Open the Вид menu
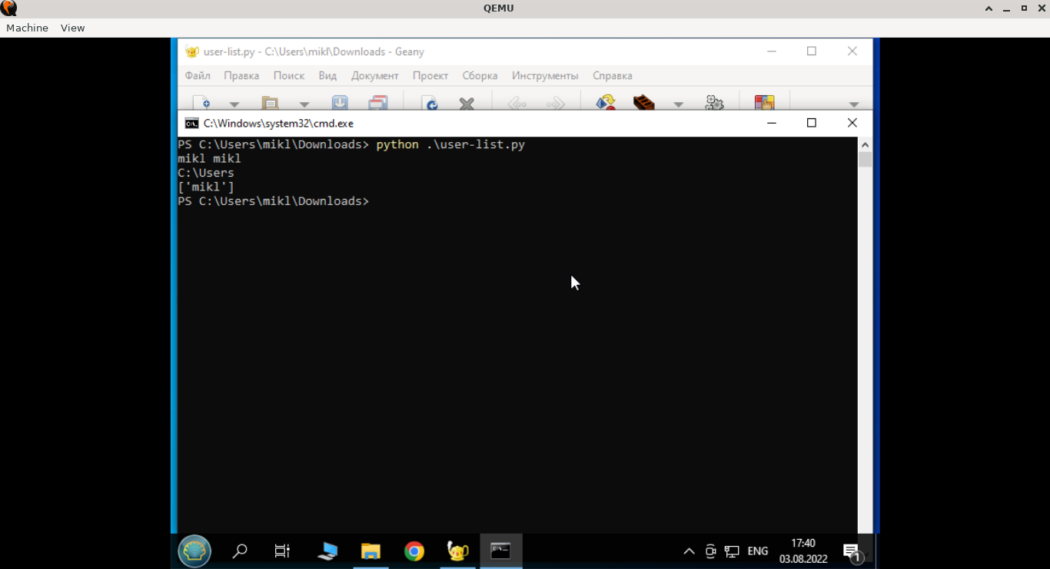Screen dimensions: 1050x569 pos(327,75)
